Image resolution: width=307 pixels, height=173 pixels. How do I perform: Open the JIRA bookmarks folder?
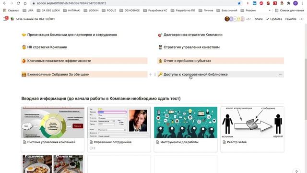(28, 11)
